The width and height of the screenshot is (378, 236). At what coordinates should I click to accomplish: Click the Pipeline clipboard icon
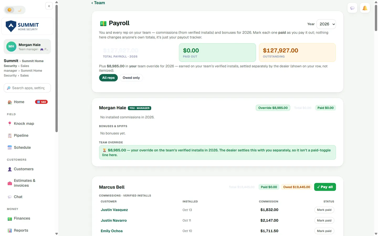(10, 136)
